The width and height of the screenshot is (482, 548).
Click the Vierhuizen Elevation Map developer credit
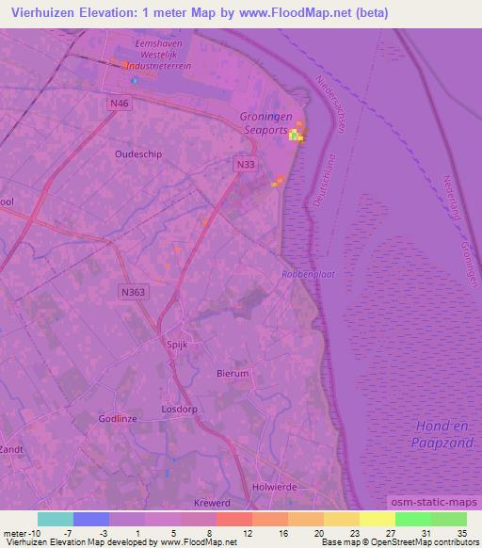tap(121, 542)
